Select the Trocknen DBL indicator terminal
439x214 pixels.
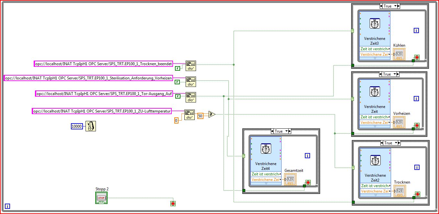(400, 191)
